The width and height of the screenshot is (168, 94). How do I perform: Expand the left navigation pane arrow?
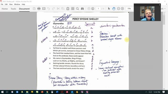(1, 51)
